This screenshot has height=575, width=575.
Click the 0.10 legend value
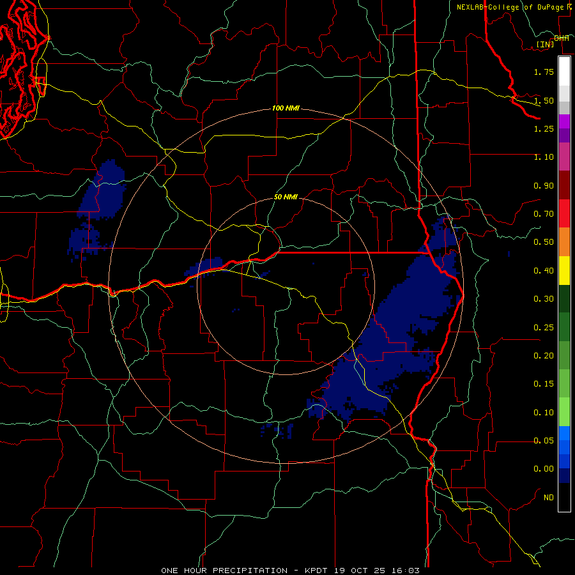544,413
